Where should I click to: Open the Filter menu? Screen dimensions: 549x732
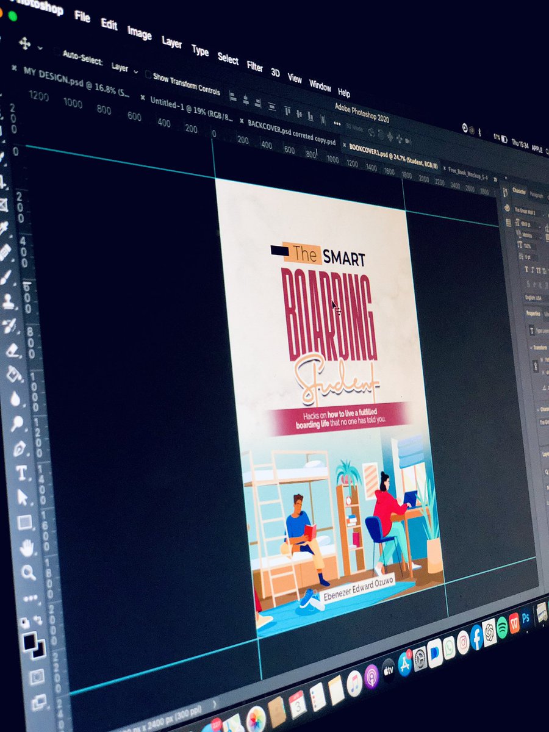click(x=255, y=65)
